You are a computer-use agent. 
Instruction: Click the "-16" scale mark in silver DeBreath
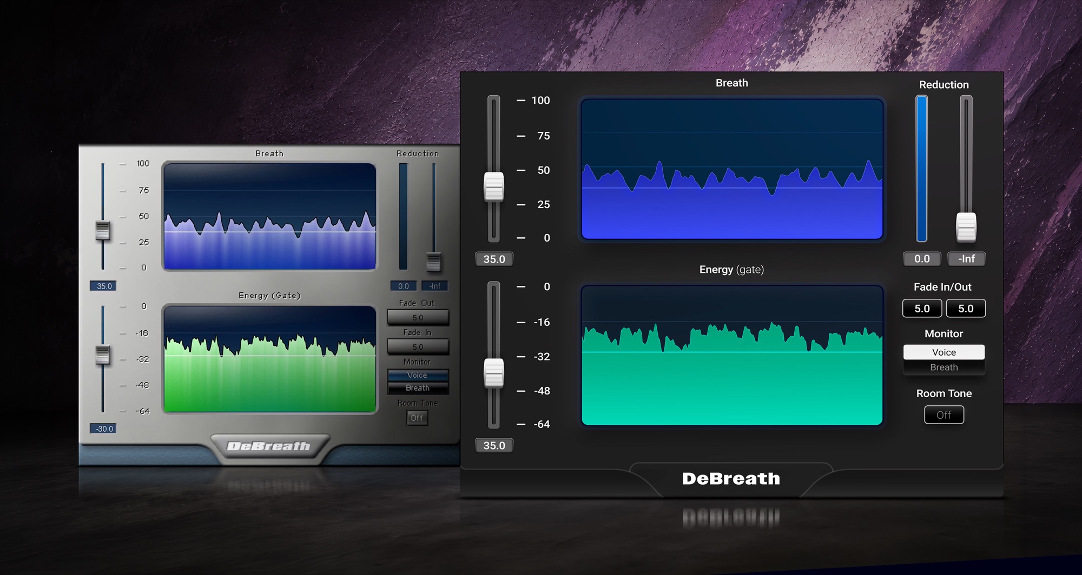point(142,333)
